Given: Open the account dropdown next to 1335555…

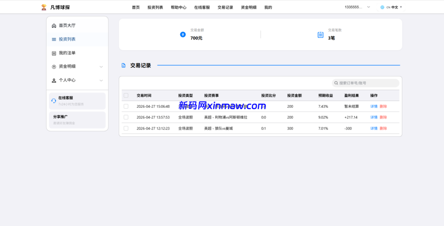Looking at the screenshot, I should point(369,7).
